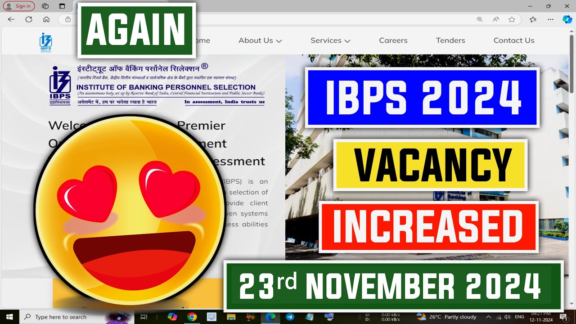This screenshot has width=576, height=324.
Task: Click the IBPS logo in site header
Action: (45, 43)
